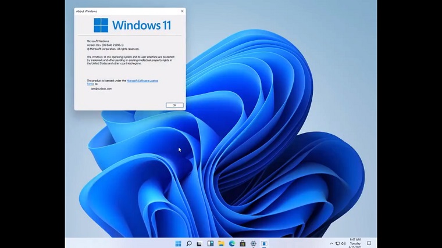Click the volume speaker icon in tray
442x248 pixels.
coord(344,243)
